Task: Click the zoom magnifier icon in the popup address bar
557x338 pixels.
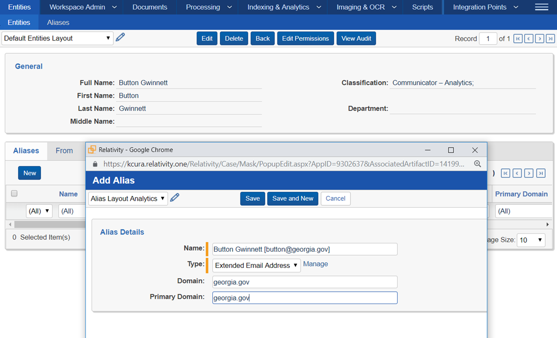Action: (478, 164)
